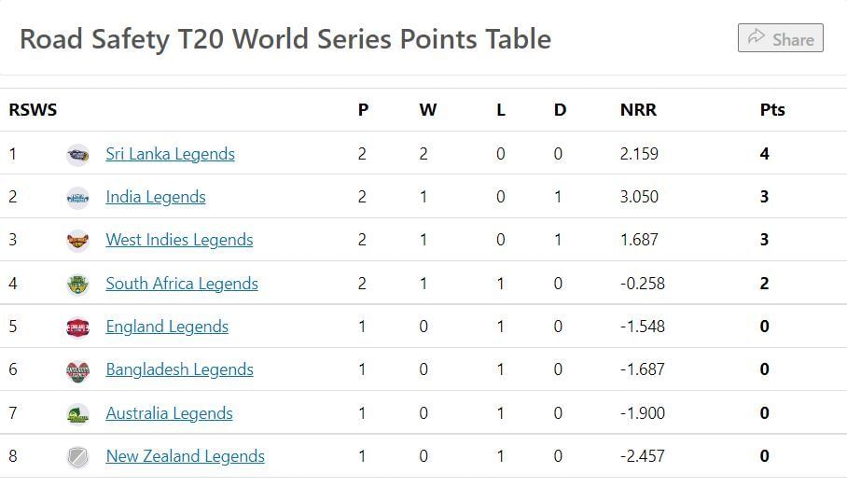Click the NRR column header
Image resolution: width=847 pixels, height=487 pixels.
pyautogui.click(x=638, y=109)
